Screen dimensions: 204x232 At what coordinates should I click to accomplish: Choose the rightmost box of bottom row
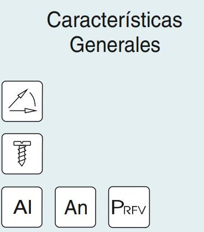129,207
